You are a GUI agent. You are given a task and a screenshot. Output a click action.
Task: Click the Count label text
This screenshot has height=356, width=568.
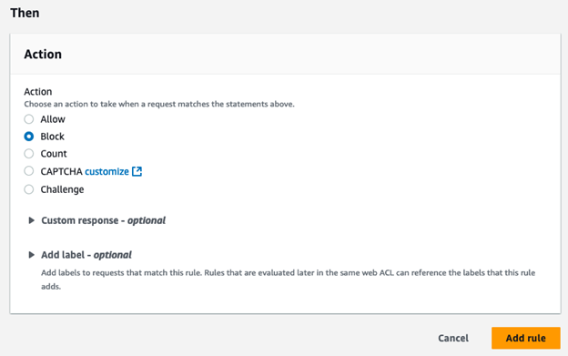[54, 154]
